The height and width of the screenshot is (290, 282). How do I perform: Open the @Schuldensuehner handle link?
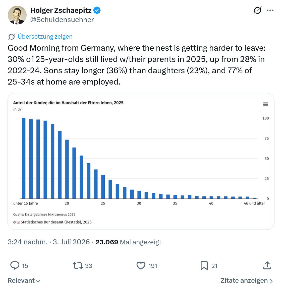point(62,20)
